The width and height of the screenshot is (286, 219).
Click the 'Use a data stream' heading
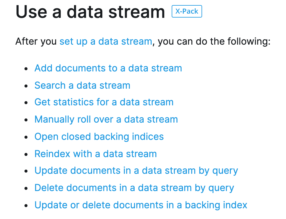click(90, 12)
